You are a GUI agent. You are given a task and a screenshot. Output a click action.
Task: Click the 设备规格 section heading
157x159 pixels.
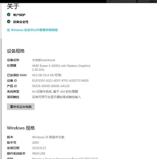pyautogui.click(x=16, y=51)
